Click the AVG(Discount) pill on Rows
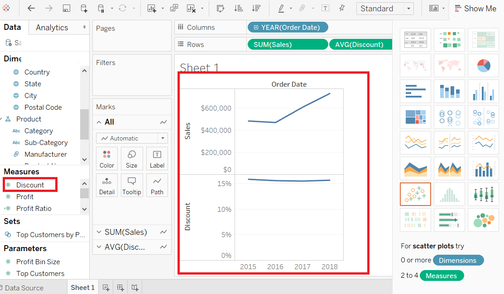 360,45
